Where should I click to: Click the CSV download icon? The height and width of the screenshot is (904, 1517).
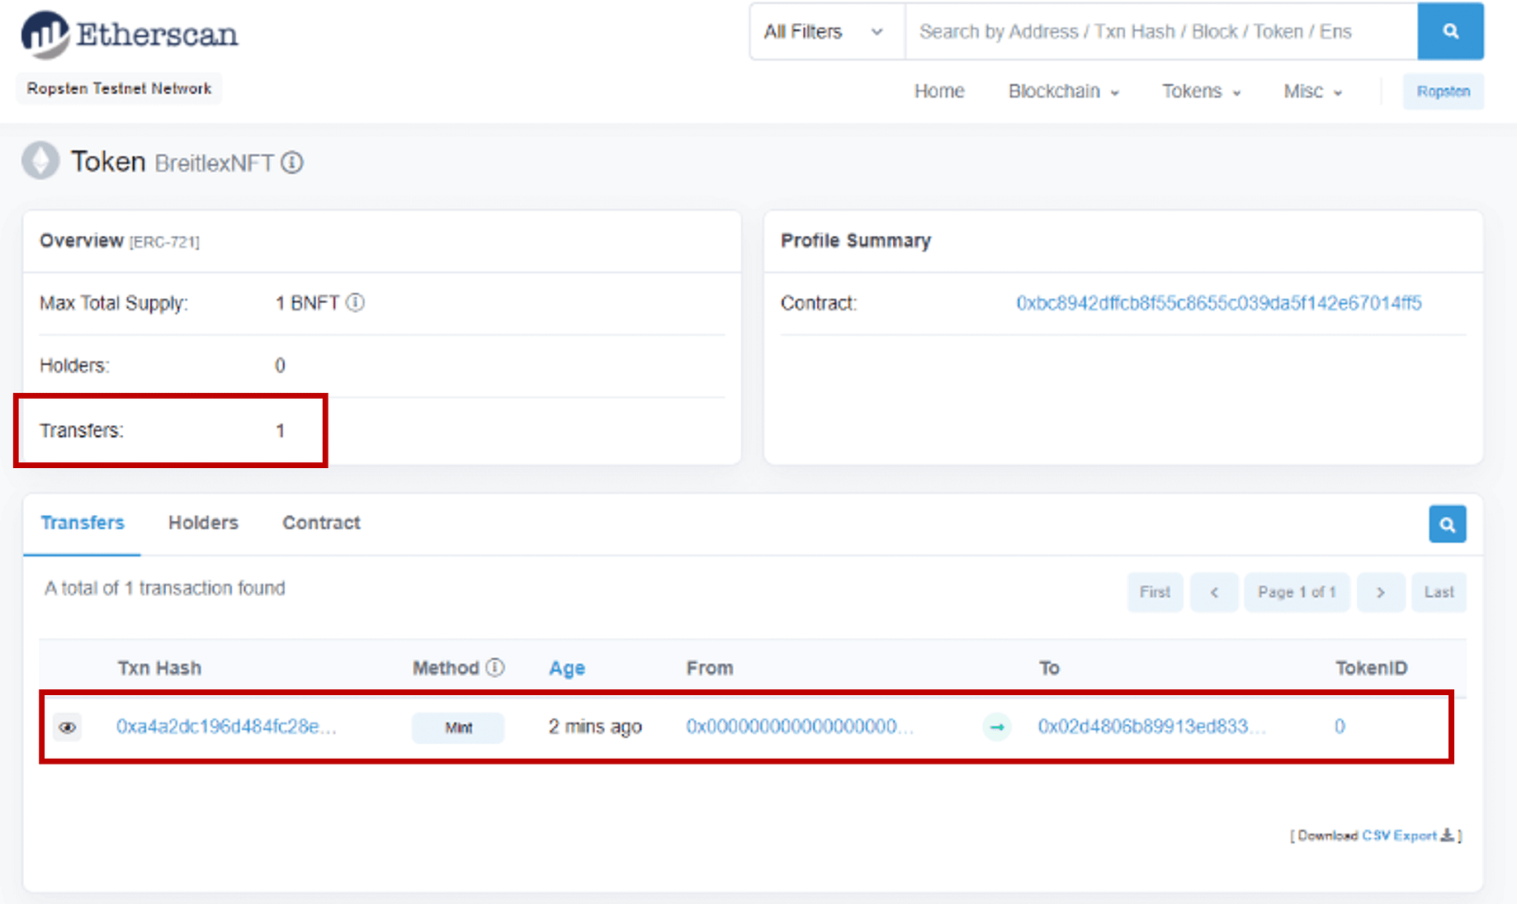[1447, 835]
